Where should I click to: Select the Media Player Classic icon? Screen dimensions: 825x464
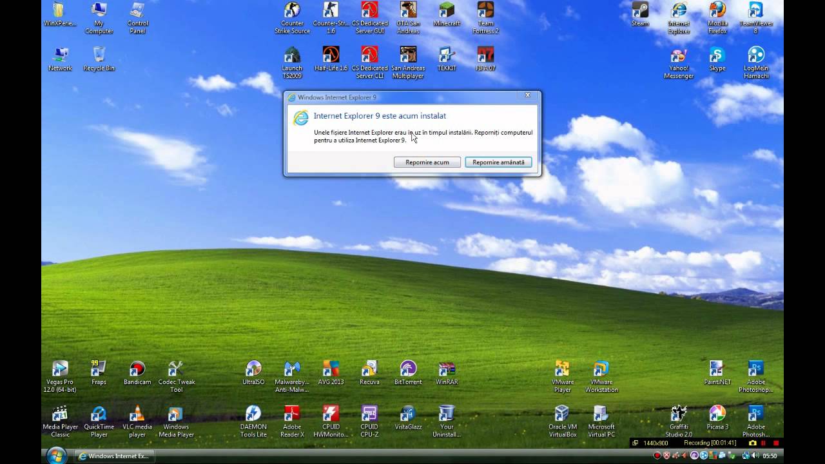click(60, 421)
